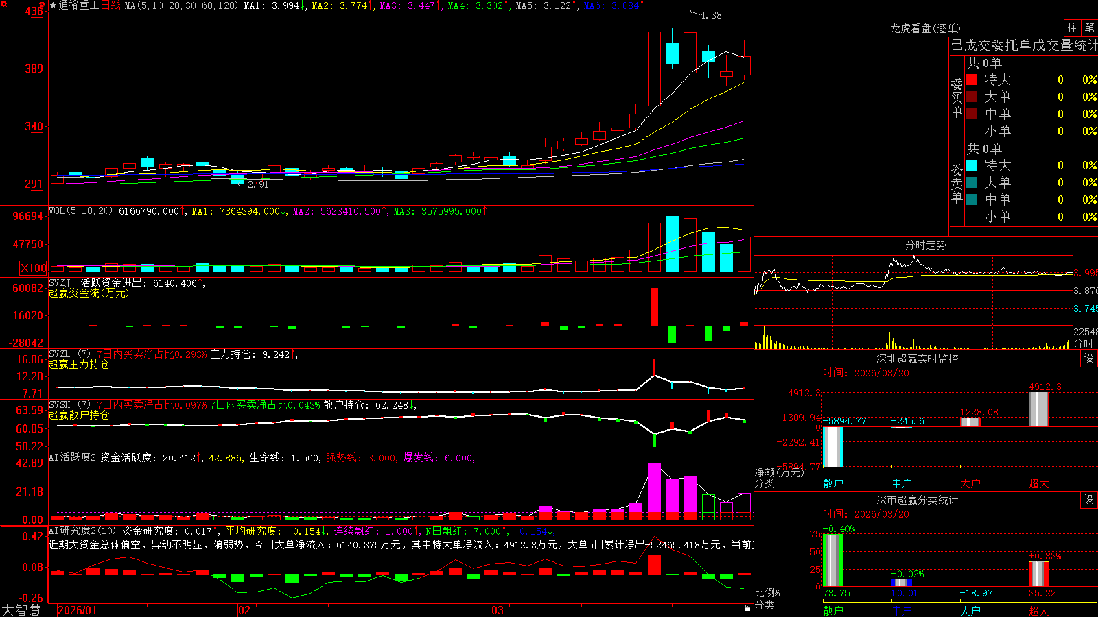Open 设 settings for 深市超赢分类统计
Image resolution: width=1098 pixels, height=617 pixels.
click(1089, 500)
